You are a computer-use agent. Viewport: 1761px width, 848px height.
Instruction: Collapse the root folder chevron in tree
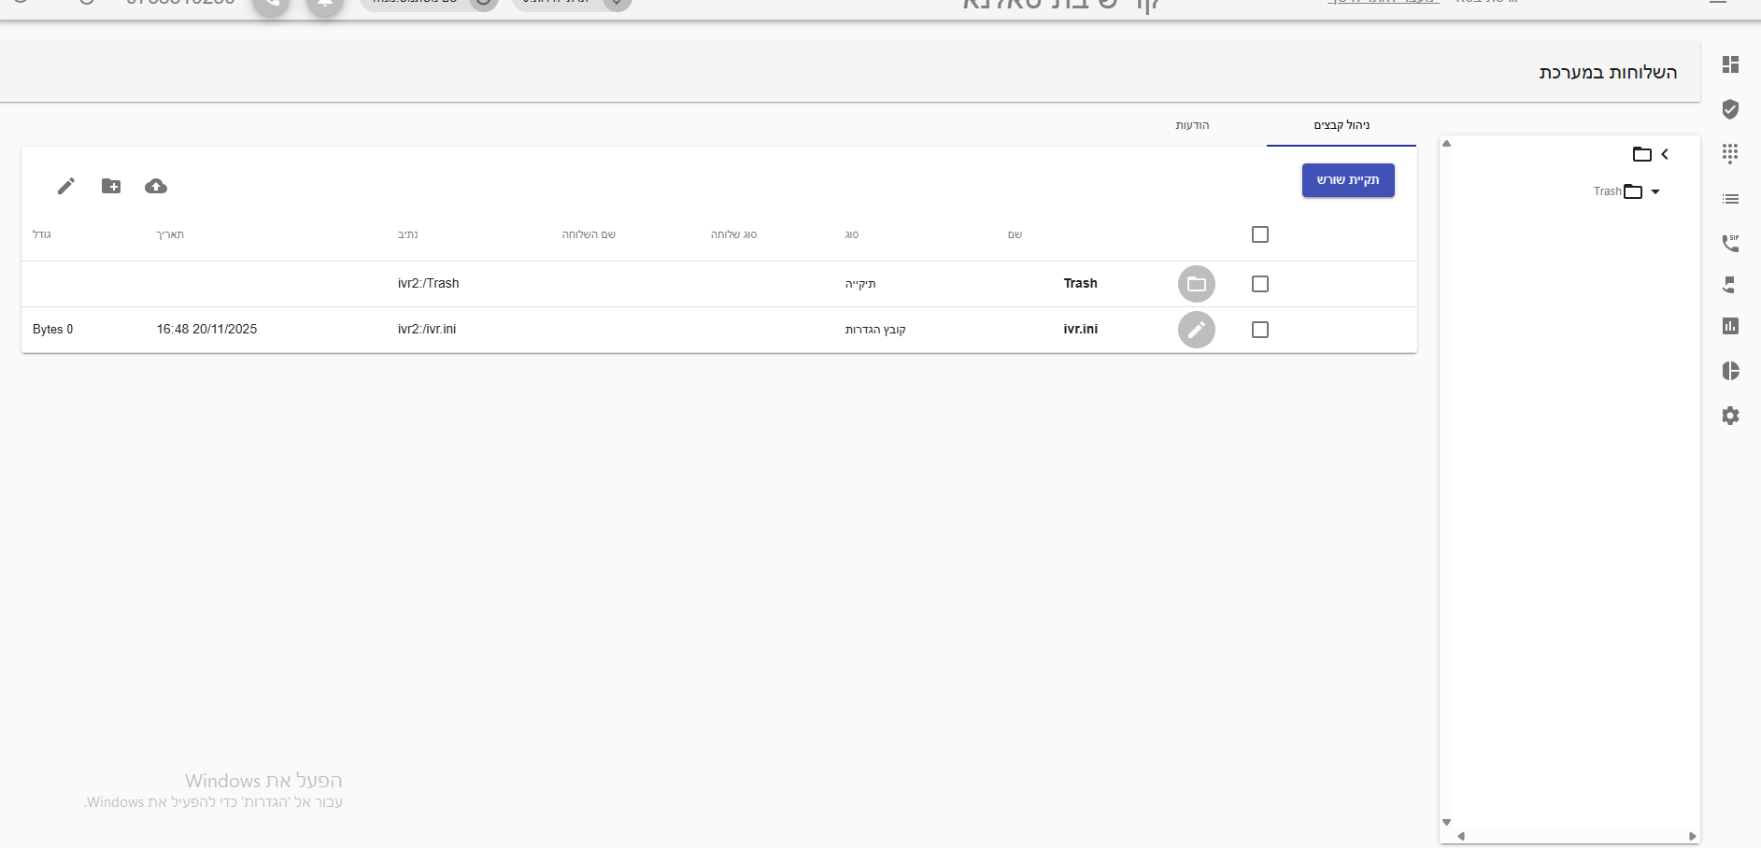(1665, 154)
